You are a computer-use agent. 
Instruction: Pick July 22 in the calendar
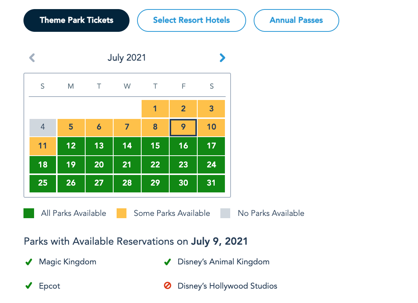coord(155,165)
